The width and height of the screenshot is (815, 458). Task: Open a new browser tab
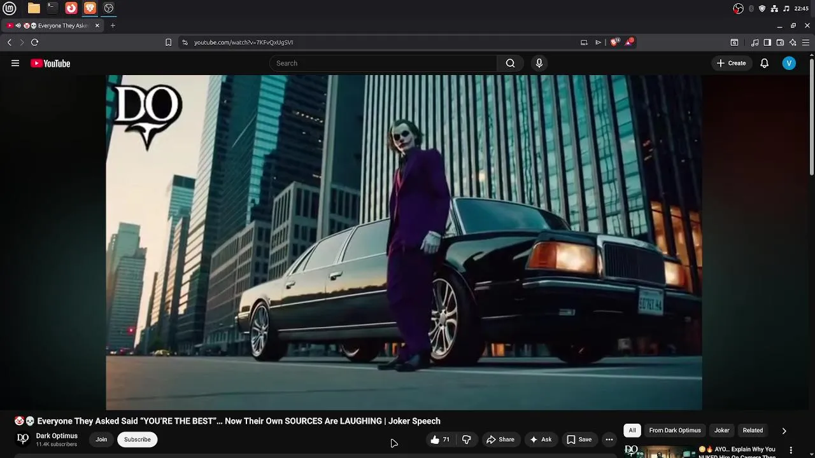click(113, 25)
